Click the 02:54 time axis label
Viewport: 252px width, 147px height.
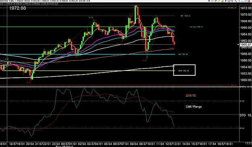click(82, 144)
